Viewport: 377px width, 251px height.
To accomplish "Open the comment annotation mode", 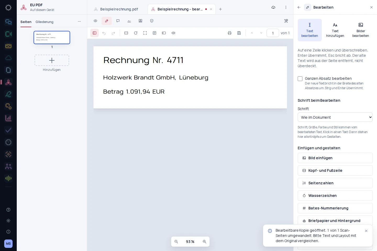I will tap(118, 21).
